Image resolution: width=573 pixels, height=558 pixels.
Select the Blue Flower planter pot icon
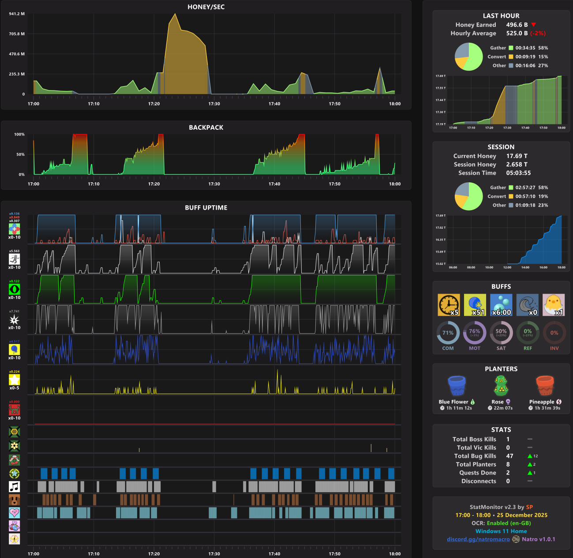pyautogui.click(x=457, y=386)
